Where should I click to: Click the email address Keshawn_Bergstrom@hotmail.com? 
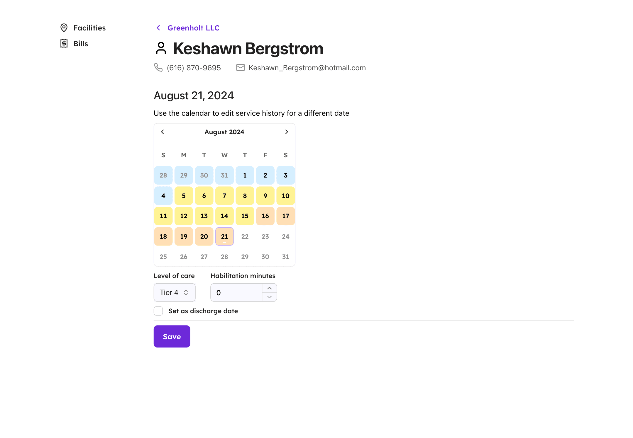point(307,68)
